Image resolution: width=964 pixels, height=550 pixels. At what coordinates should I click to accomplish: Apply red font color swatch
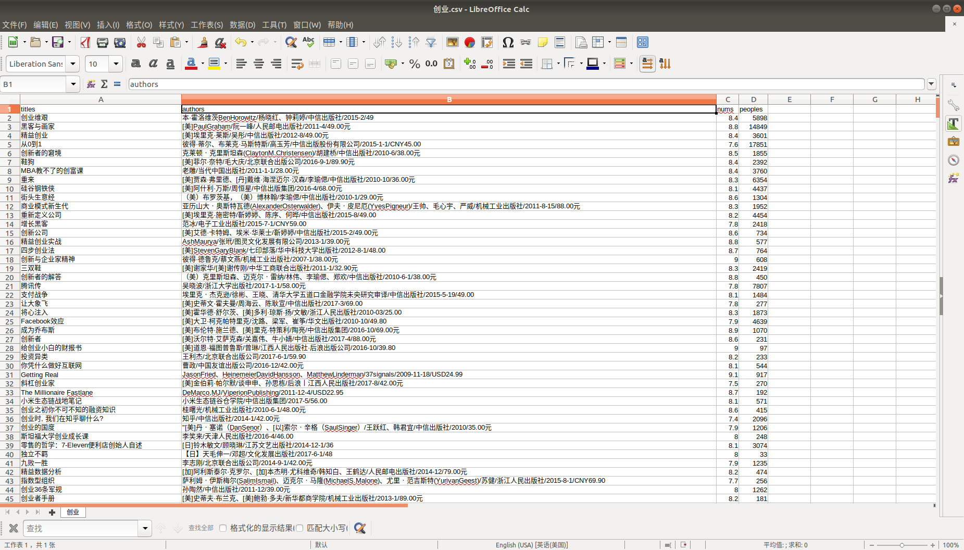(x=191, y=64)
